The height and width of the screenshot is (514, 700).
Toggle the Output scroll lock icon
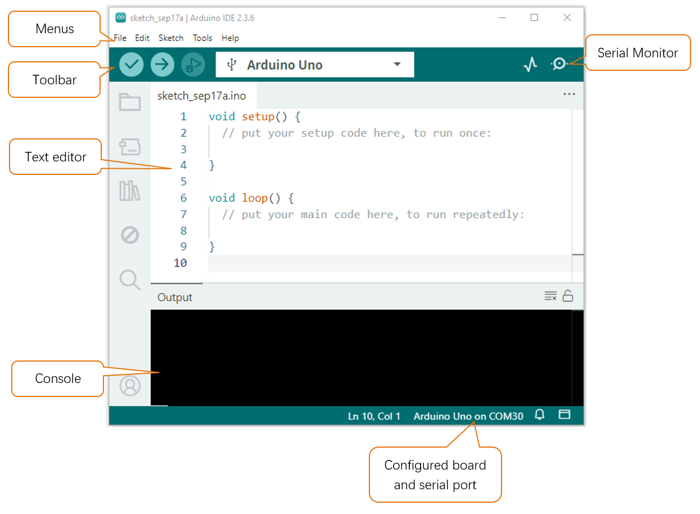(x=568, y=296)
